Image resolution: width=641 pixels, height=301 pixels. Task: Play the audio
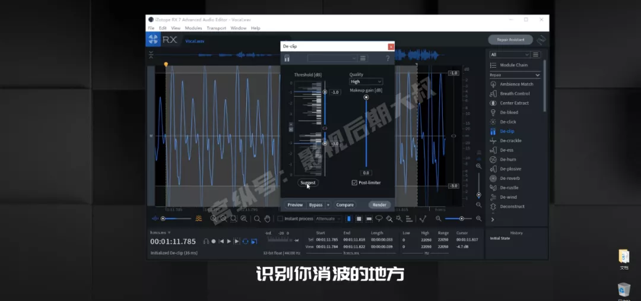229,241
